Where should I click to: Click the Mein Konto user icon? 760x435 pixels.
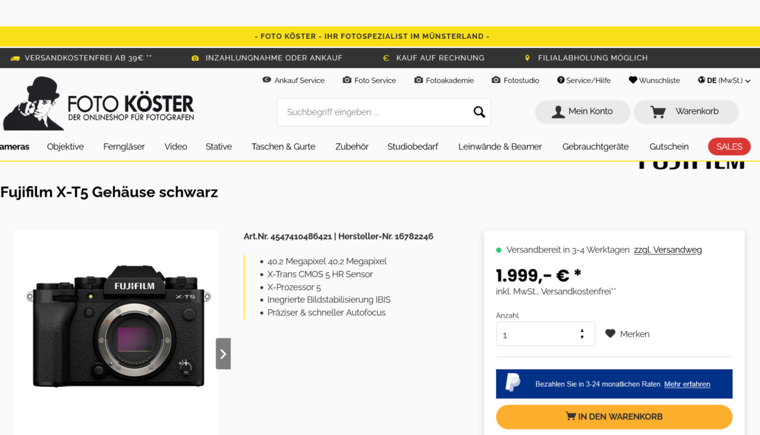tap(558, 112)
